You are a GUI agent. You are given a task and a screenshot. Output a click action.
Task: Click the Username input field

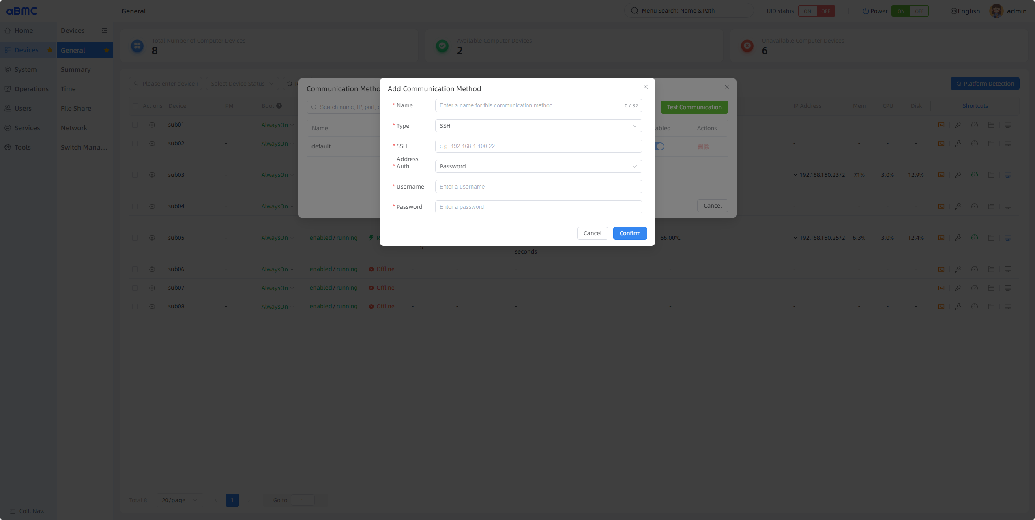538,187
